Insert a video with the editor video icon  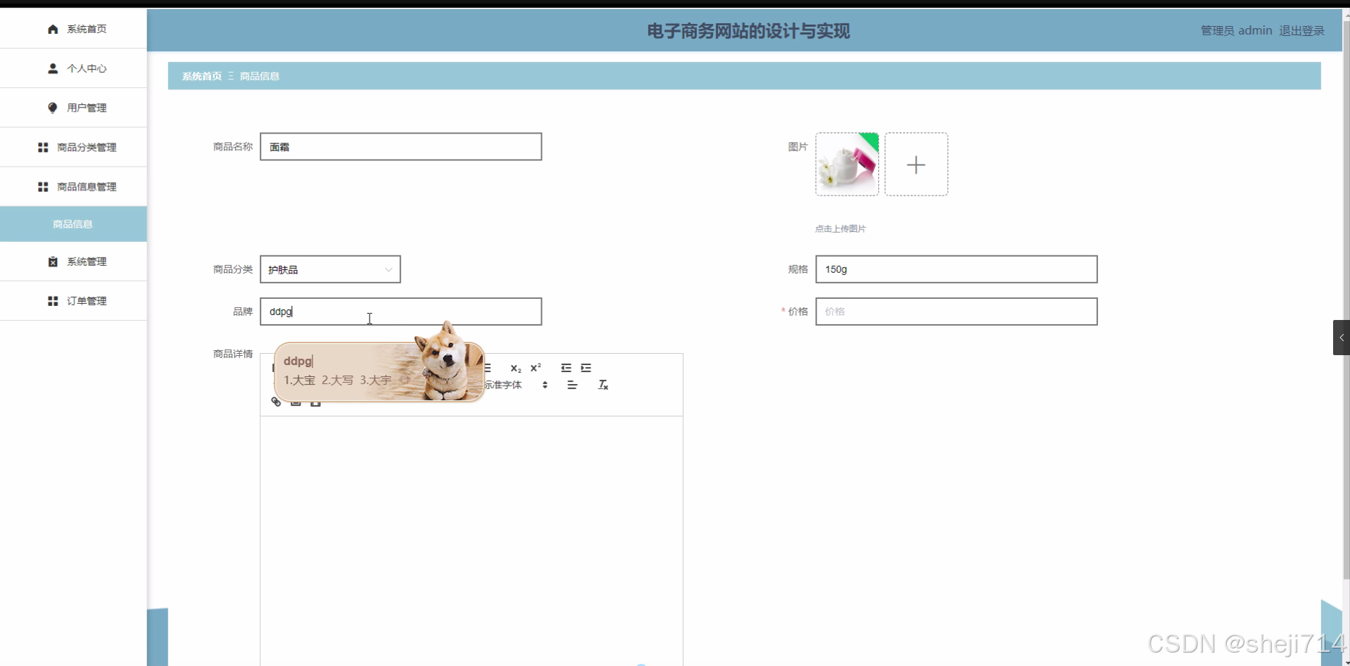click(x=316, y=402)
